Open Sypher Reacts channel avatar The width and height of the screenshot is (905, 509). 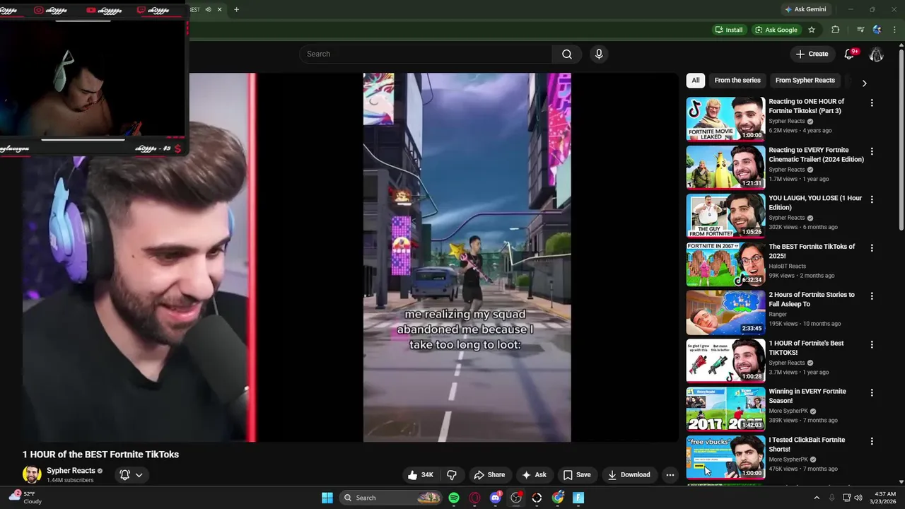[32, 474]
